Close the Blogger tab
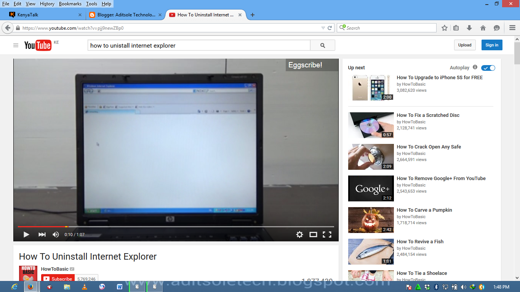The height and width of the screenshot is (292, 520). point(160,15)
